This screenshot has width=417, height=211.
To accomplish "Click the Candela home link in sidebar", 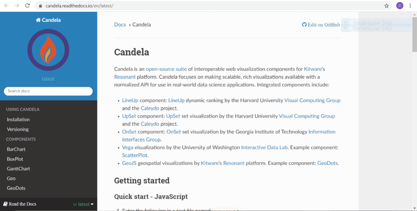I will pos(48,20).
